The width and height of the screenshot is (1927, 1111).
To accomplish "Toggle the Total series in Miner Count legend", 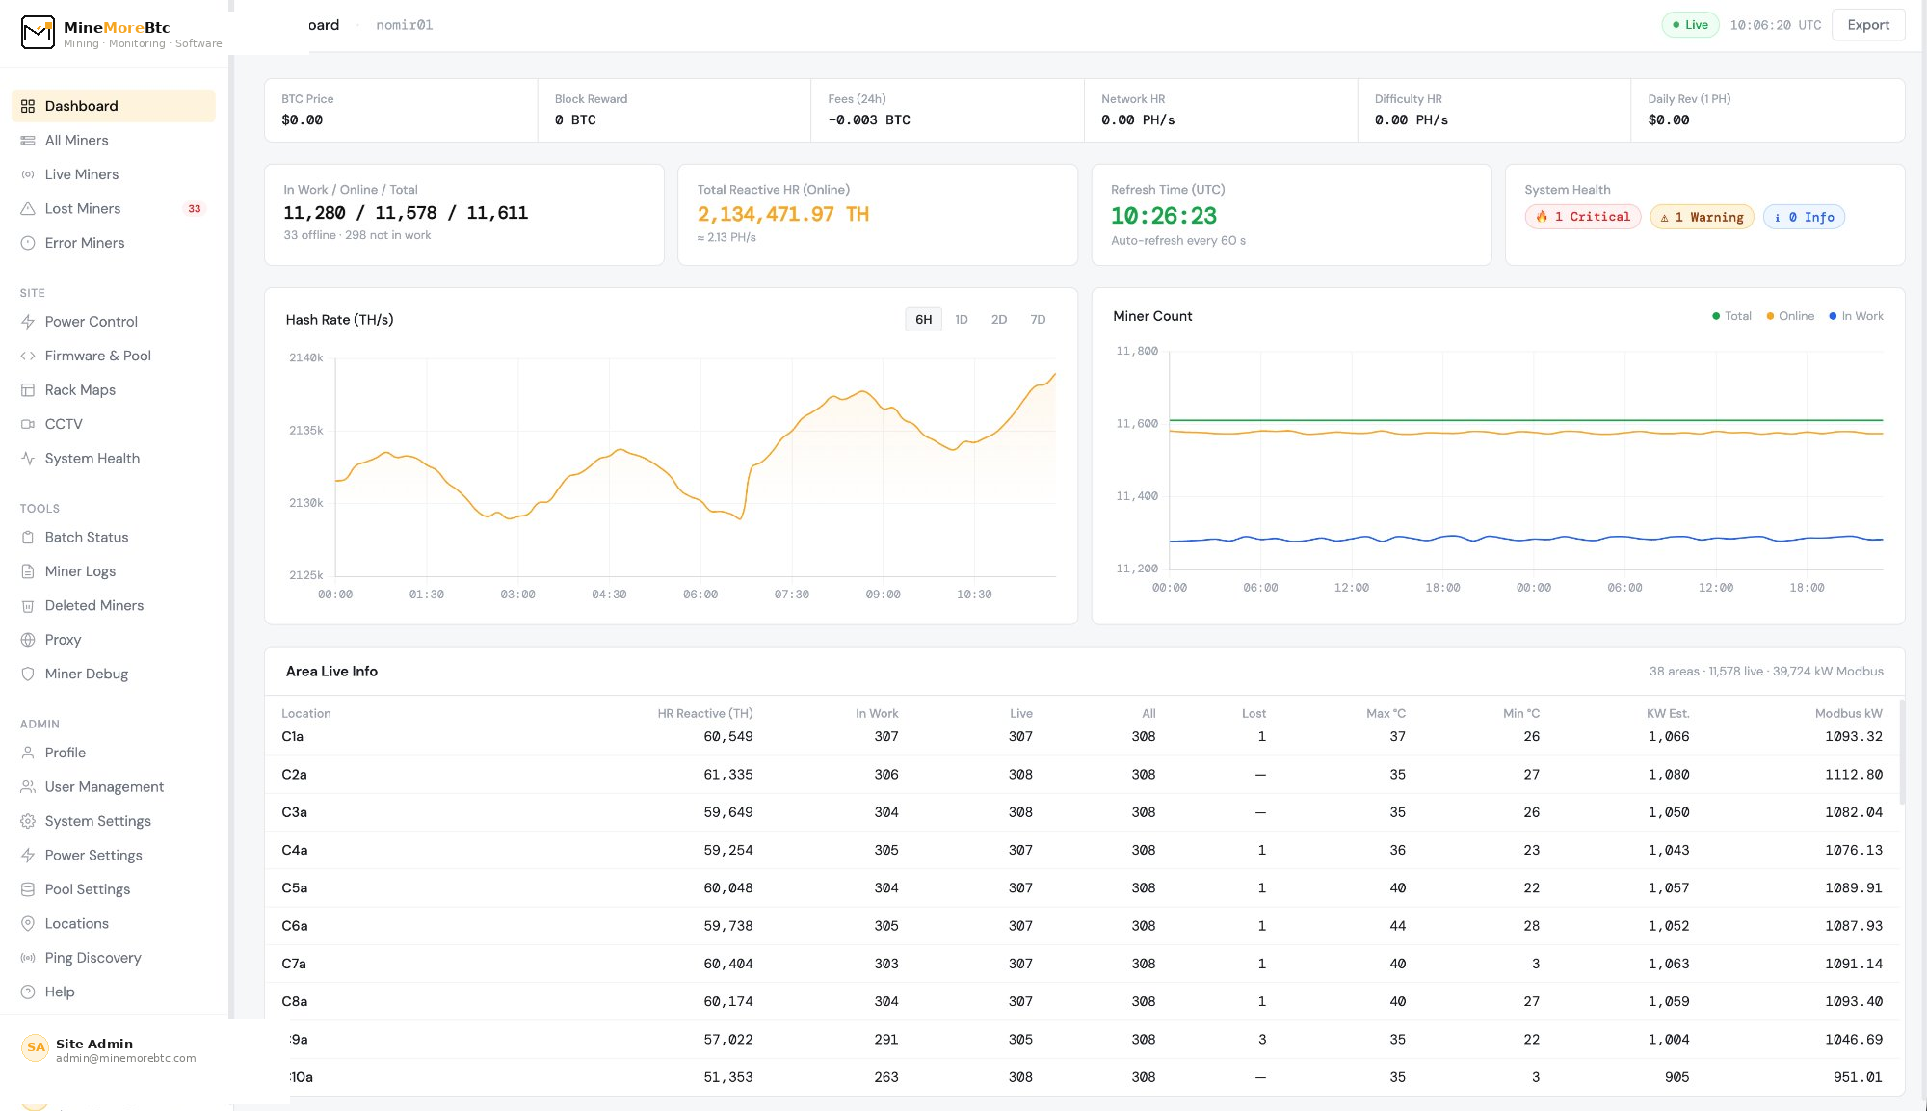I will click(x=1730, y=315).
